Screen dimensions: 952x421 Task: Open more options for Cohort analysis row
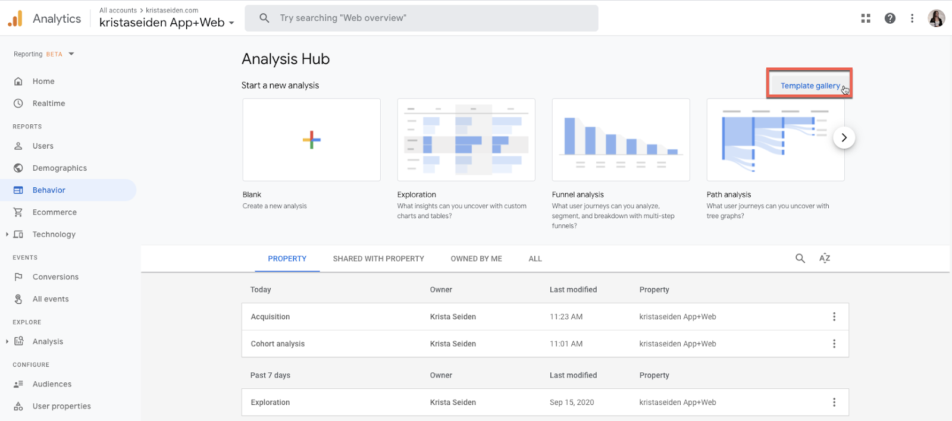point(834,344)
